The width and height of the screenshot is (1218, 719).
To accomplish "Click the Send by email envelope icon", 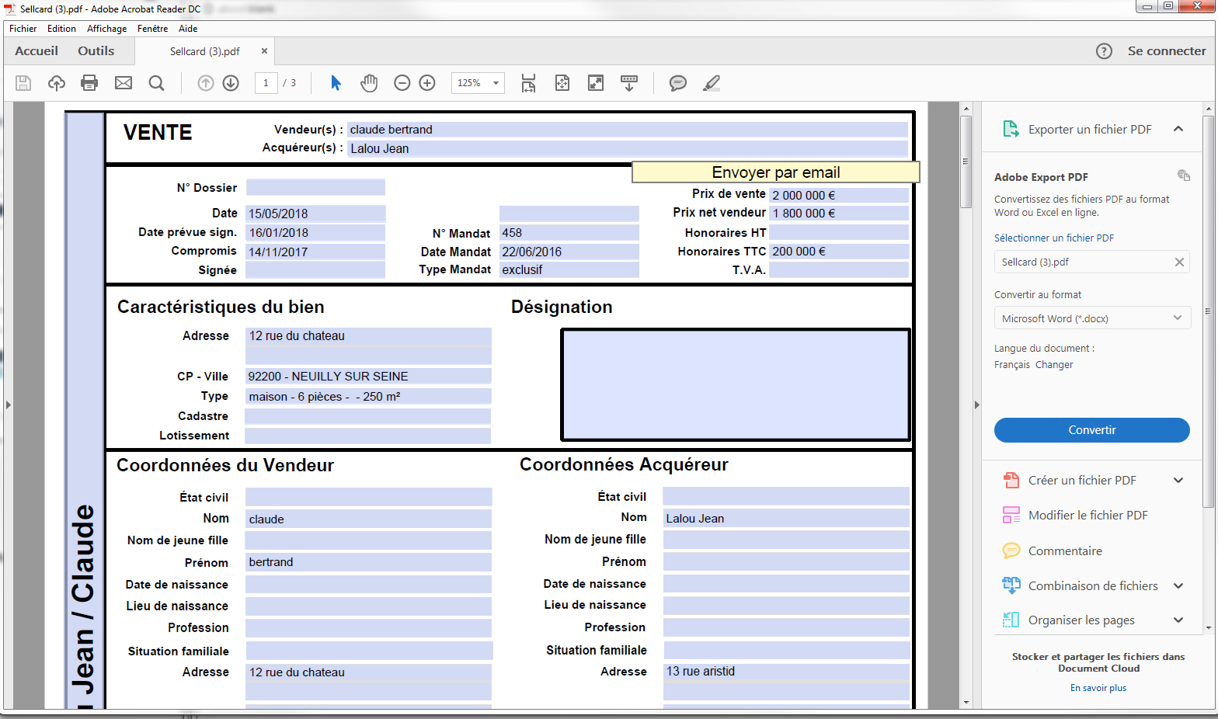I will (x=124, y=83).
